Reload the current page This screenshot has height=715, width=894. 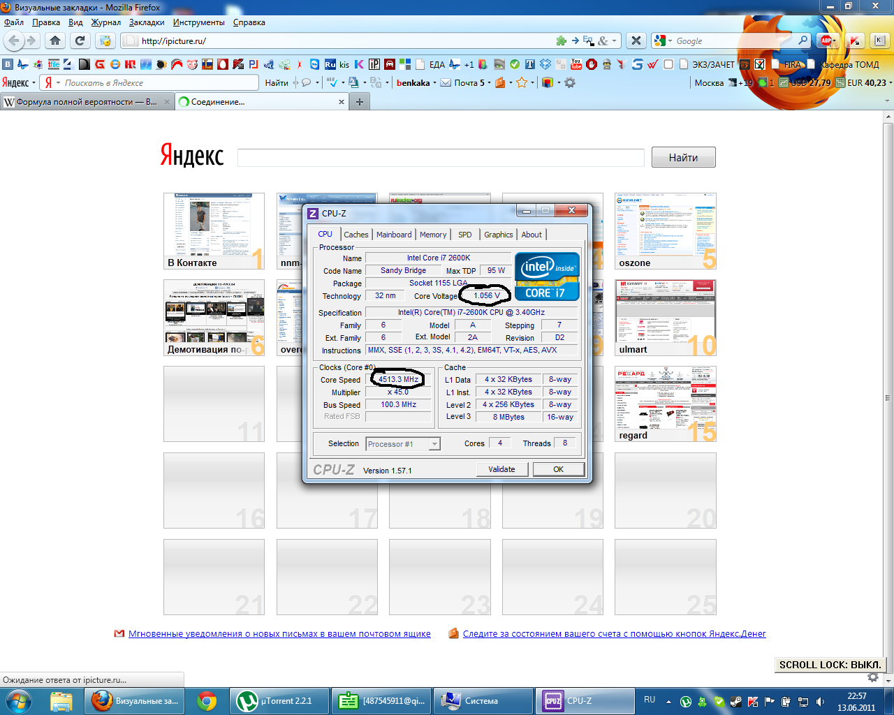[x=80, y=40]
